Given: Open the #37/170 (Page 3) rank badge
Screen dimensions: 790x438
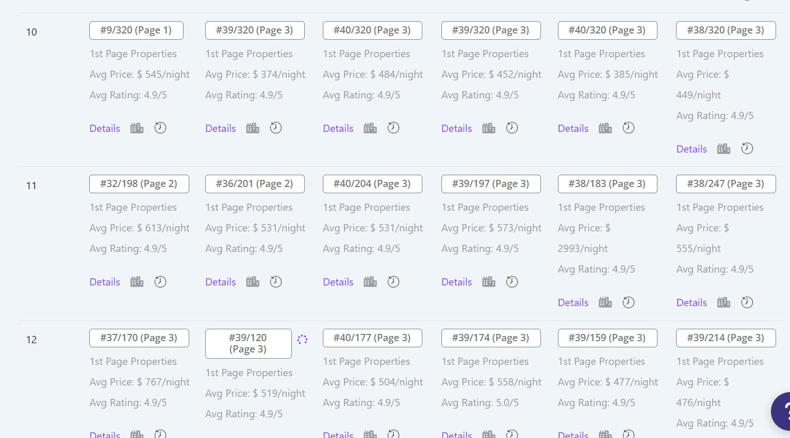Looking at the screenshot, I should [139, 338].
